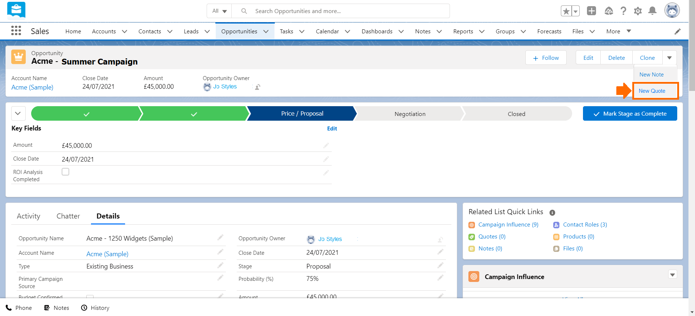
Task: Open Contact Roles (3) quick link
Action: (x=585, y=225)
